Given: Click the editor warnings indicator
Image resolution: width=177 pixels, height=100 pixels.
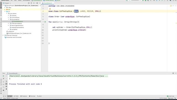Looking at the screenshot, I should (171, 6).
